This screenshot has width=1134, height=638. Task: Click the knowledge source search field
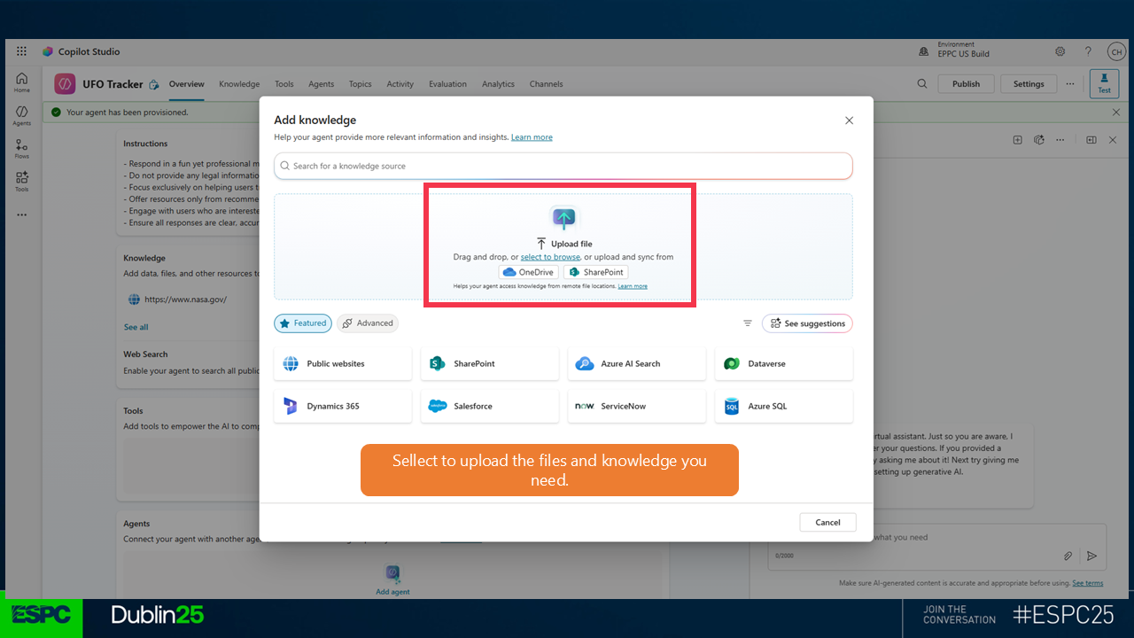[x=563, y=166]
